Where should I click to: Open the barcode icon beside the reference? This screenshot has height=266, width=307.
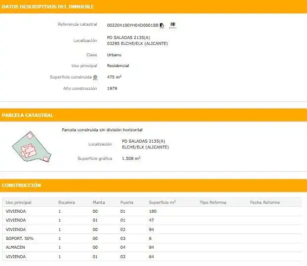[x=173, y=25]
